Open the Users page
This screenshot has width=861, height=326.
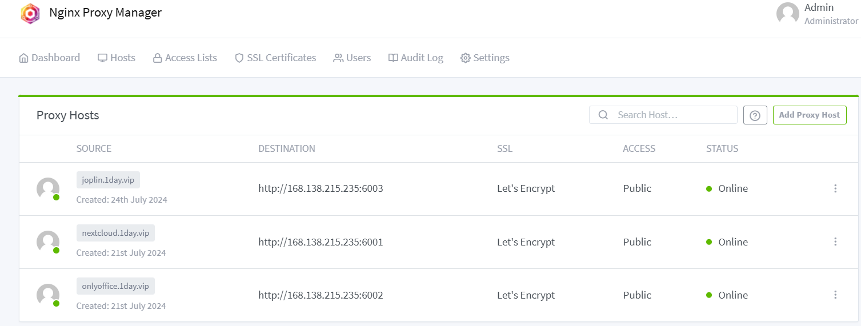point(353,58)
